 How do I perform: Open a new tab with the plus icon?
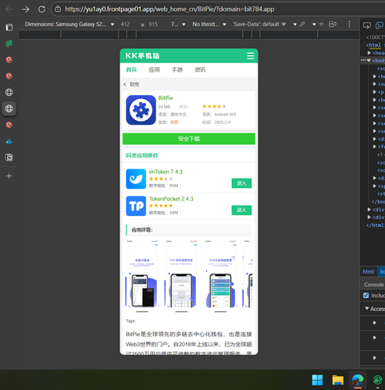point(9,176)
